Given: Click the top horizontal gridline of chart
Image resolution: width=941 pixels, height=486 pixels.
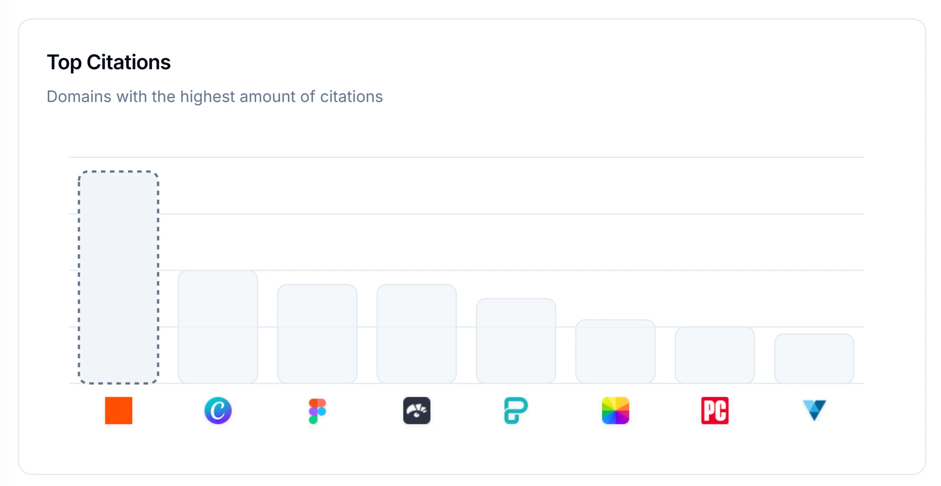Looking at the screenshot, I should (x=466, y=157).
